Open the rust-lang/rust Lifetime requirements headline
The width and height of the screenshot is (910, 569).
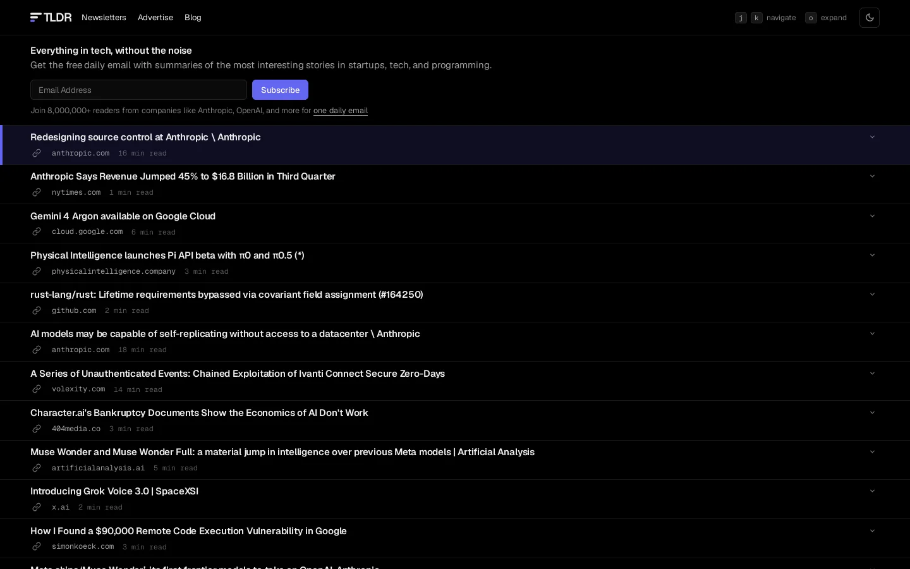(x=227, y=295)
